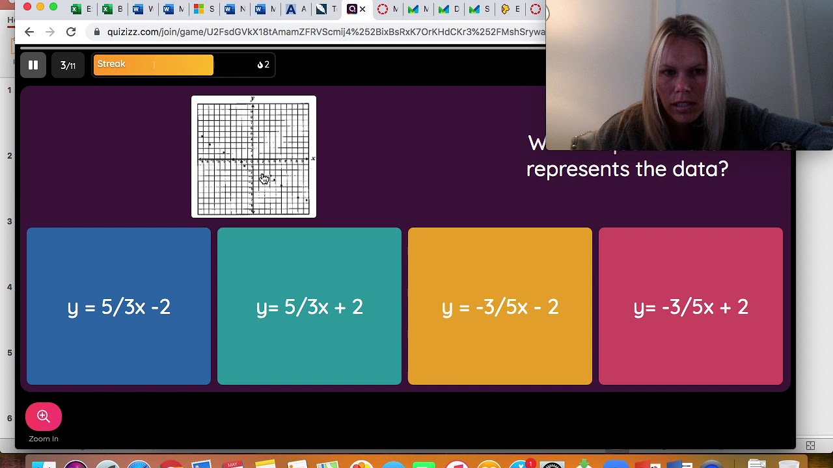Open the Word tab labeled W

[144, 9]
